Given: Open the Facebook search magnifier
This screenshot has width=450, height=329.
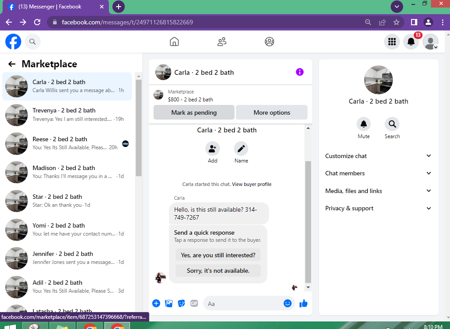Looking at the screenshot, I should click(33, 42).
